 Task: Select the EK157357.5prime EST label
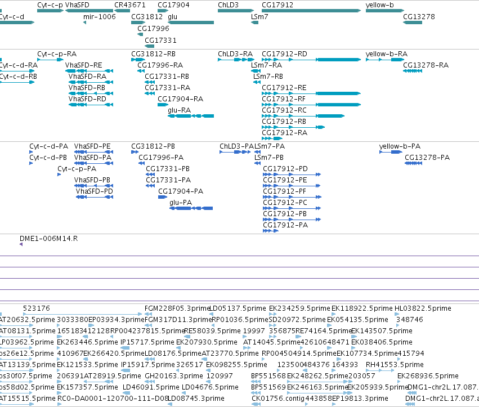87,387
